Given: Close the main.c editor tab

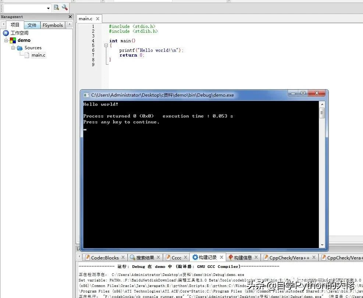Looking at the screenshot, I should pos(98,19).
